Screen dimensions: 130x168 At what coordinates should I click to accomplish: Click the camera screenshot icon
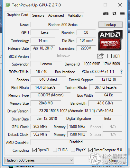[x=106, y=13]
